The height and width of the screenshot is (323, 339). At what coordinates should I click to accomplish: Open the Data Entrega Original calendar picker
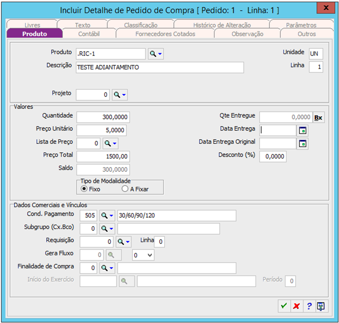click(302, 144)
